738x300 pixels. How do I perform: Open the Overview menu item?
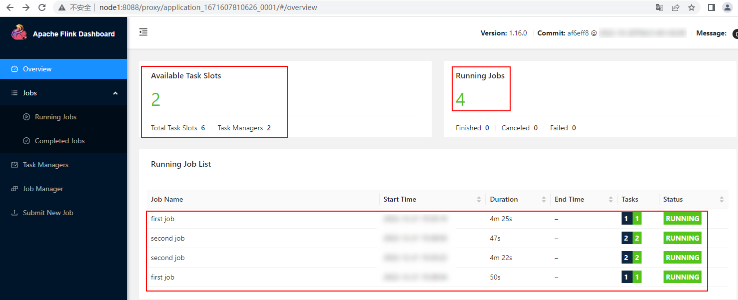pyautogui.click(x=63, y=69)
